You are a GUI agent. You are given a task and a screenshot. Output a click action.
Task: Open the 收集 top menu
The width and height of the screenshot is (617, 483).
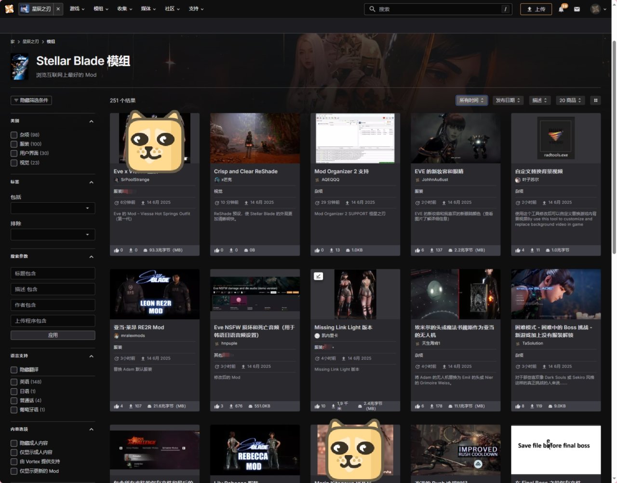125,9
